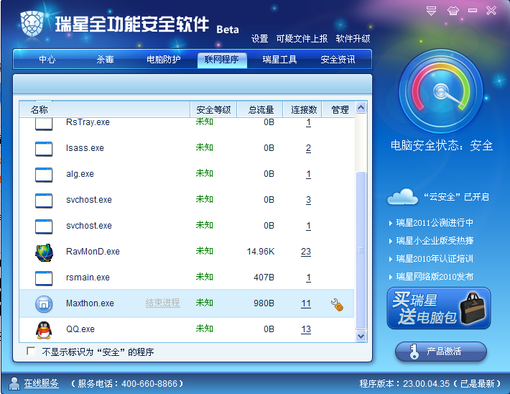Select the alg.exe row name
The width and height of the screenshot is (510, 394).
[80, 174]
